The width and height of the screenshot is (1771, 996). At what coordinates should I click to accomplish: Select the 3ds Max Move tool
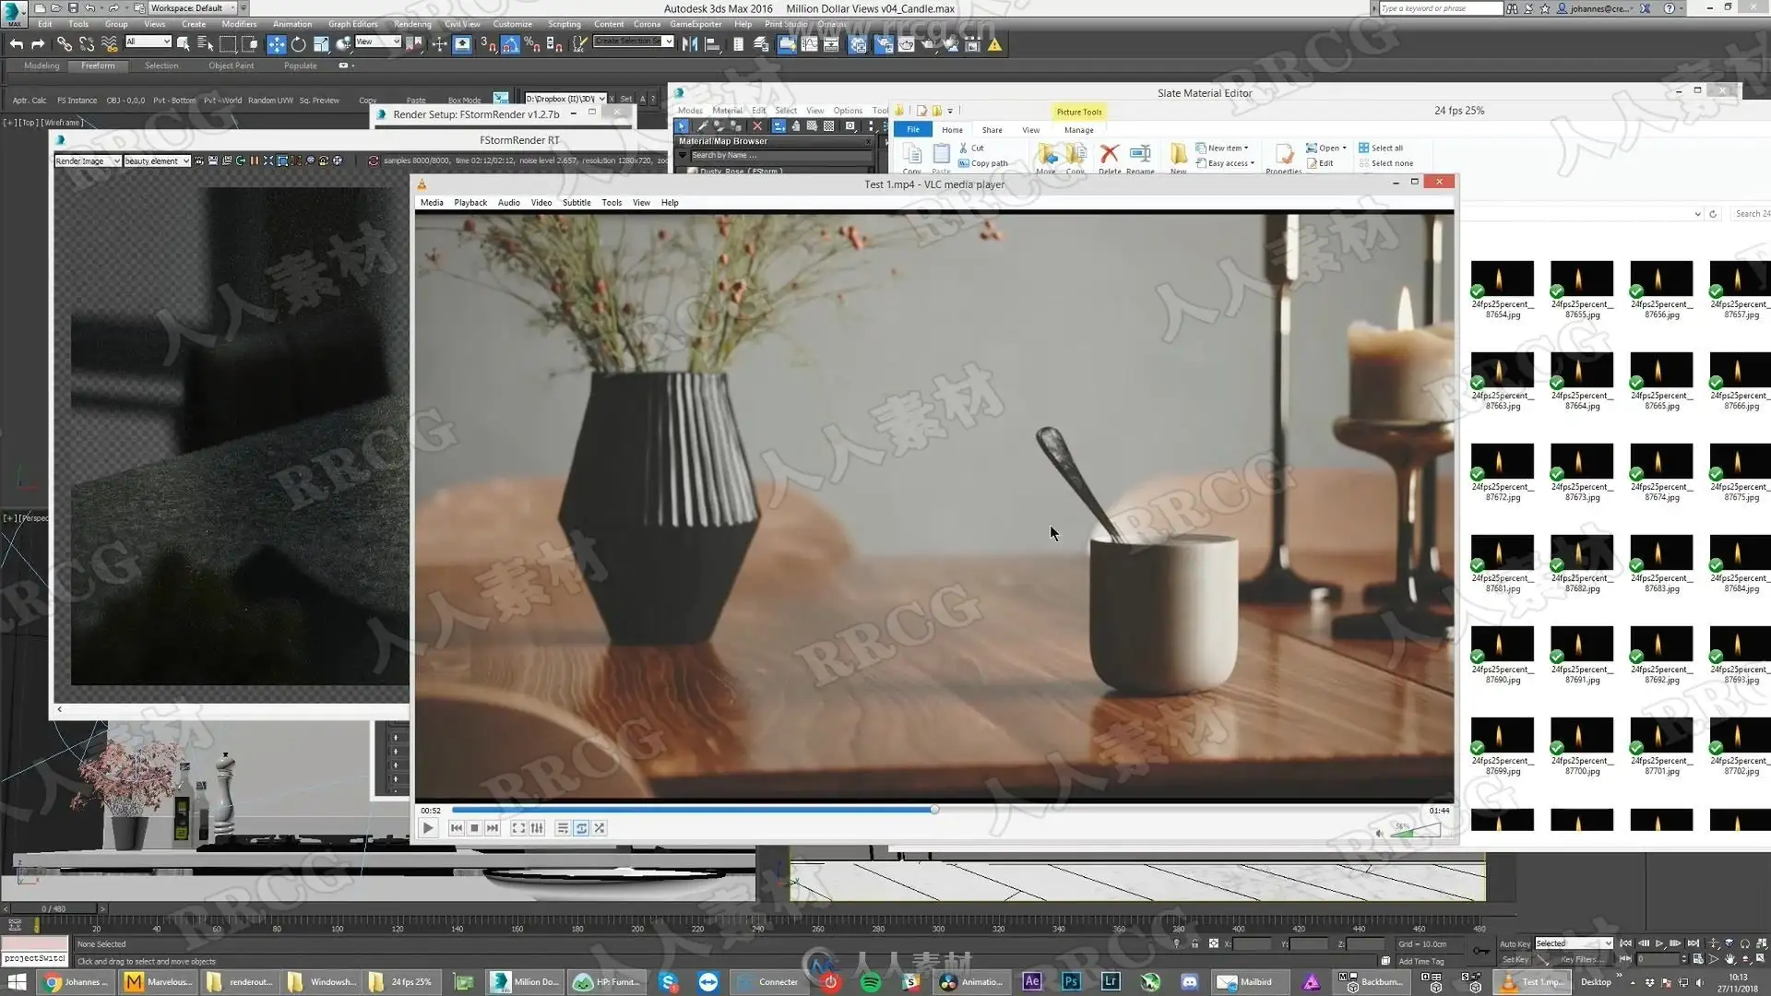click(x=276, y=44)
